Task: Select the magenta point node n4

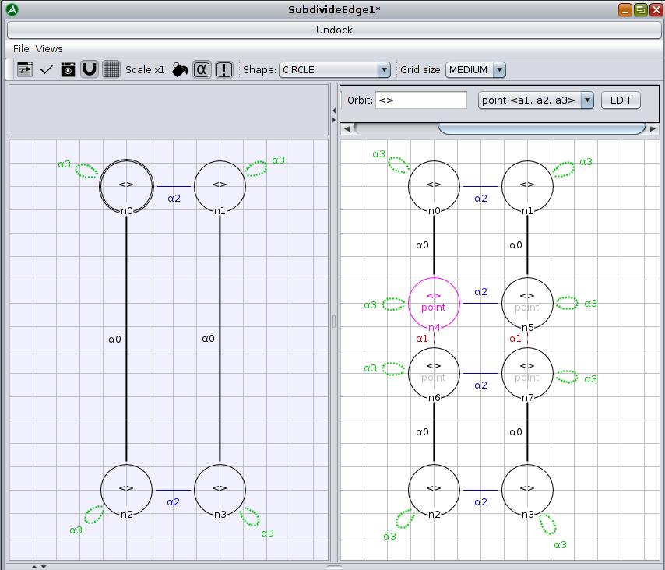Action: [434, 303]
